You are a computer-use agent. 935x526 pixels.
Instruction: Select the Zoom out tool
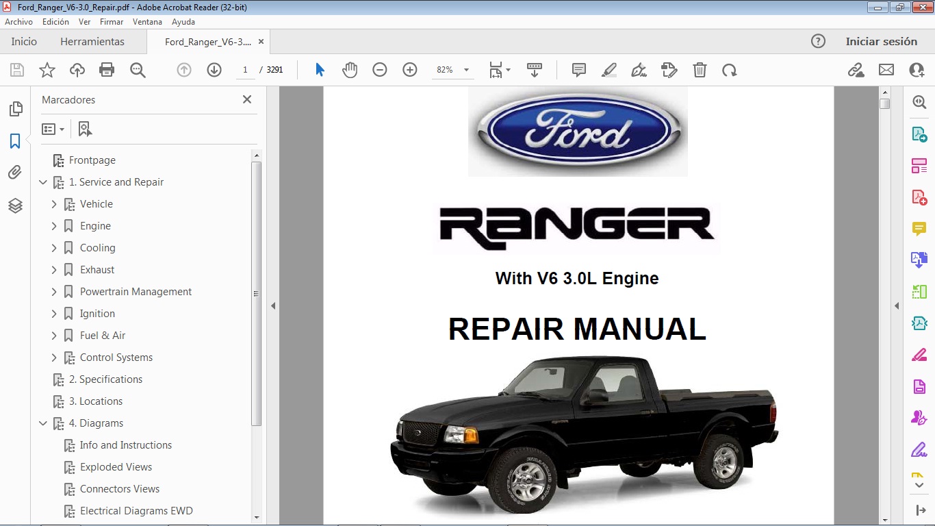tap(380, 69)
